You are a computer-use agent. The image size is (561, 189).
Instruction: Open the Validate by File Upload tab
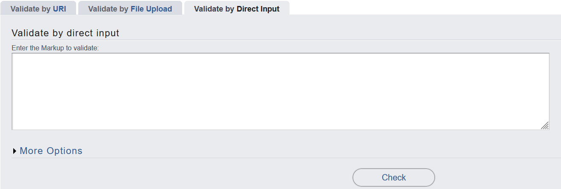[x=130, y=9]
